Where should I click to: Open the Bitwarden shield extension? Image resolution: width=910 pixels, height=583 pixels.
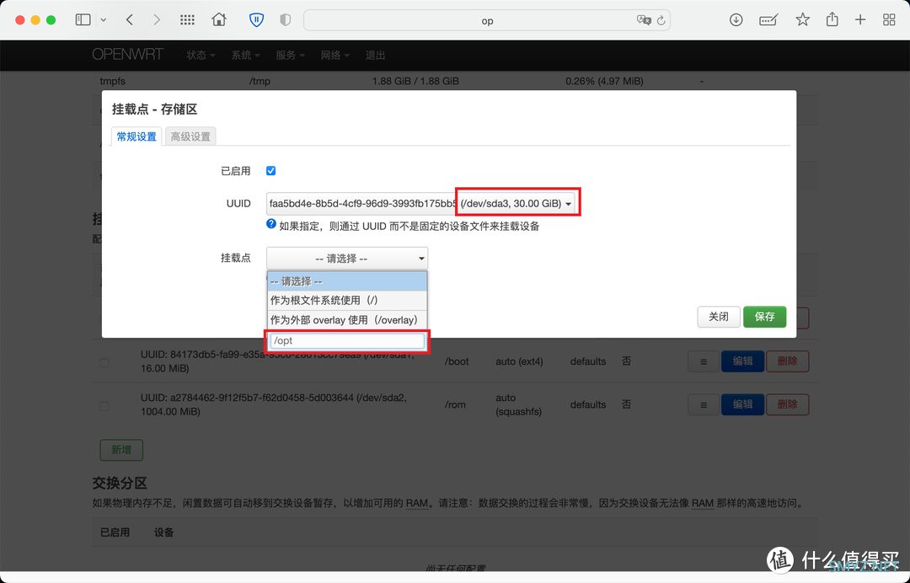(256, 19)
